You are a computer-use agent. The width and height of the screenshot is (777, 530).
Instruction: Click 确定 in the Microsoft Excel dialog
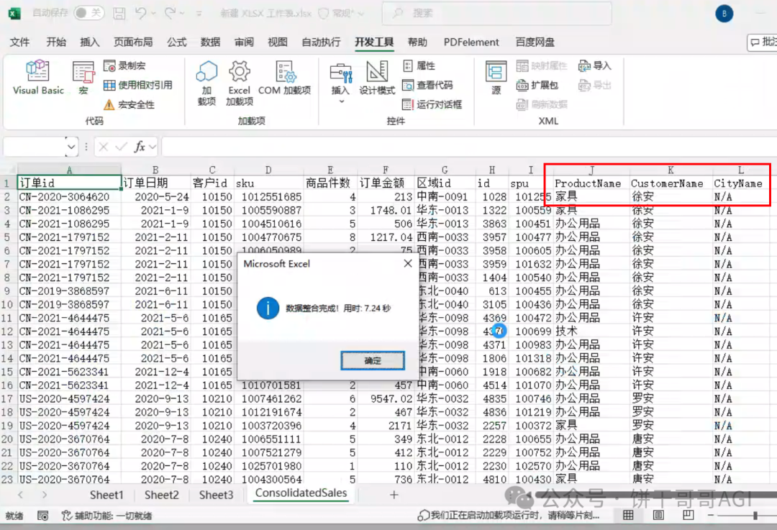373,360
